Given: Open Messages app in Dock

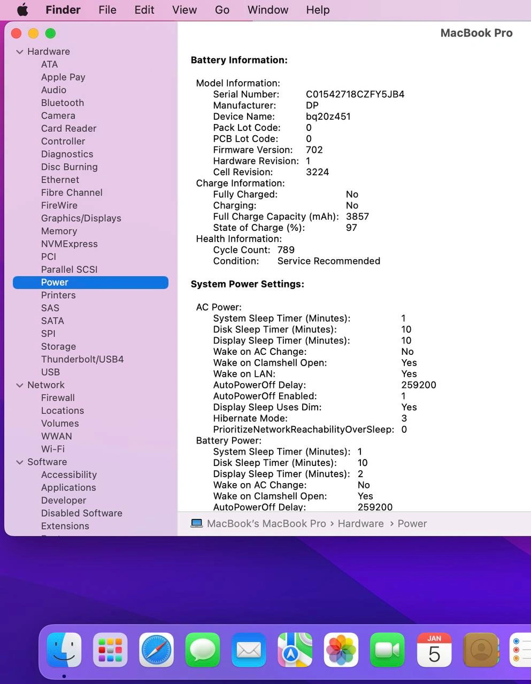Looking at the screenshot, I should pyautogui.click(x=203, y=650).
